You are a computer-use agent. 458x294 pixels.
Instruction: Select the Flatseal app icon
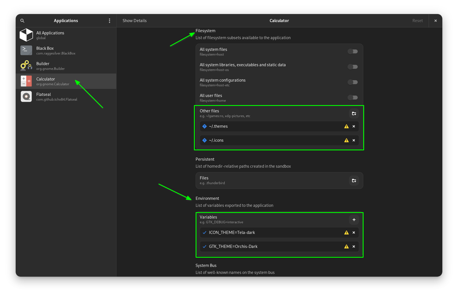click(x=26, y=97)
